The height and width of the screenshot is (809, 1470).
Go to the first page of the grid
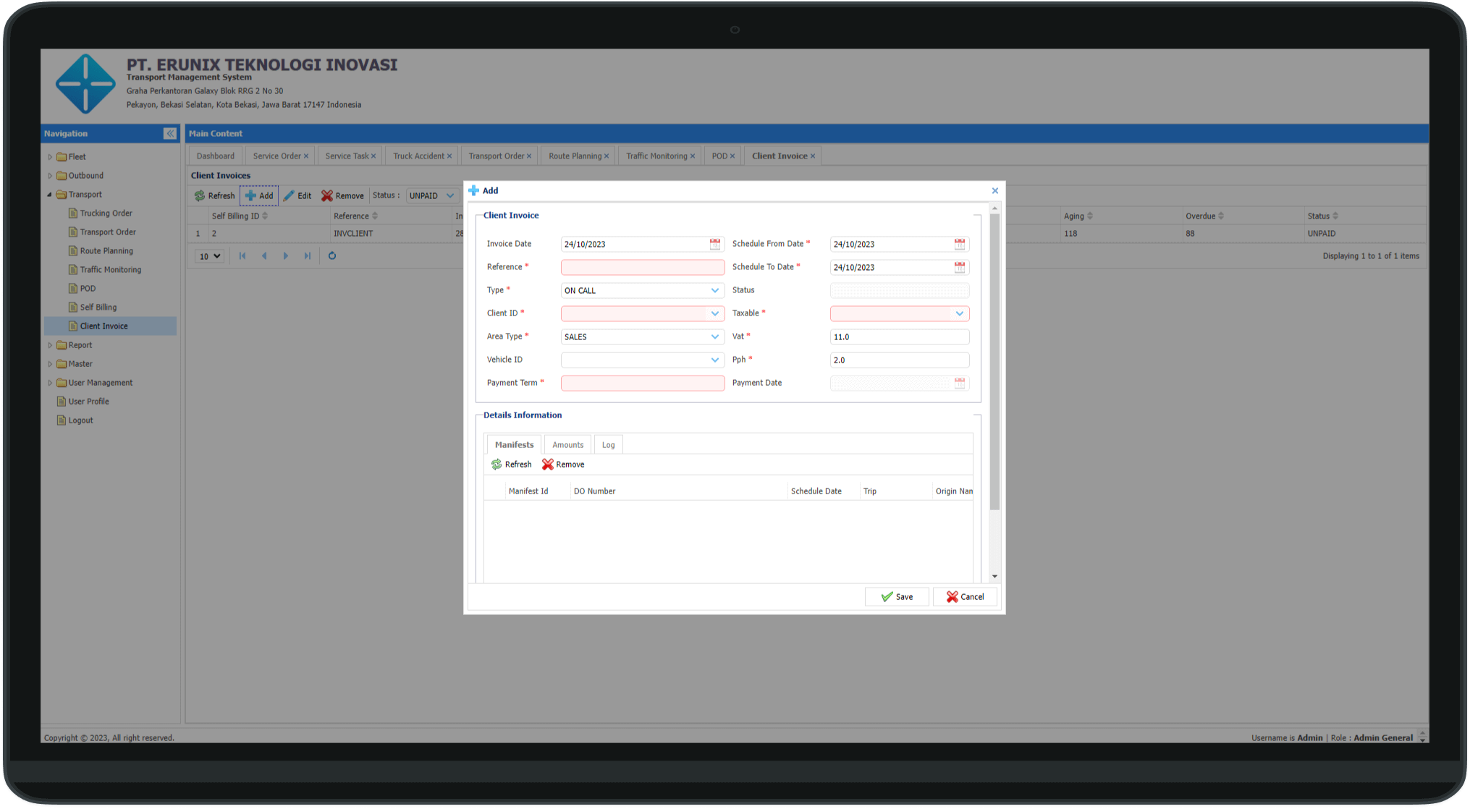click(242, 256)
